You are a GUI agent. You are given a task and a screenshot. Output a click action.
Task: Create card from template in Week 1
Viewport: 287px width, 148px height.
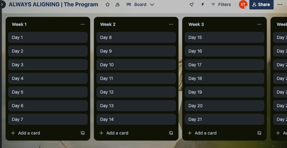(x=83, y=133)
